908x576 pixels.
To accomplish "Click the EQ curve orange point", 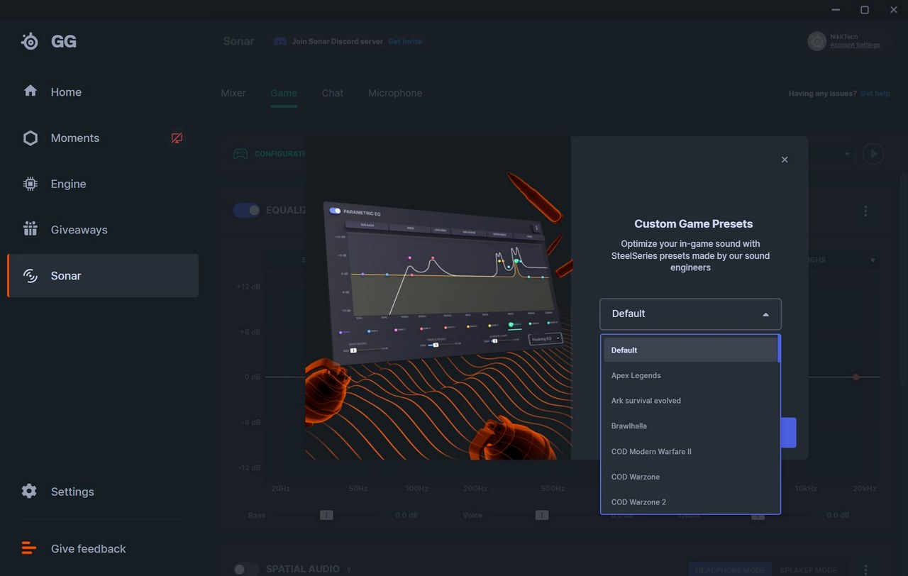I will [856, 377].
